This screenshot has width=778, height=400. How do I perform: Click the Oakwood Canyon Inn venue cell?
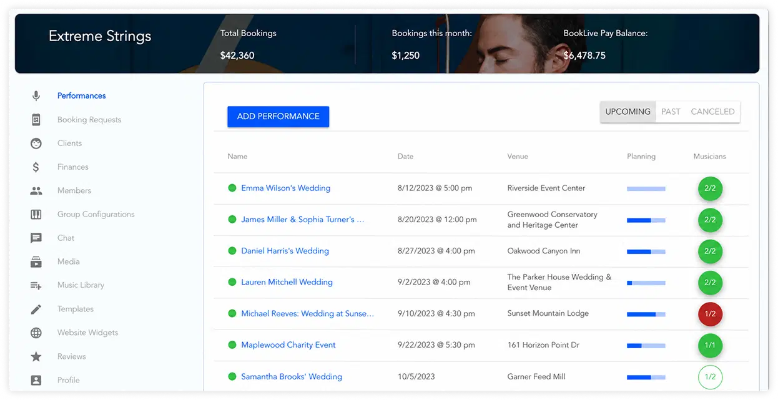[x=544, y=251]
